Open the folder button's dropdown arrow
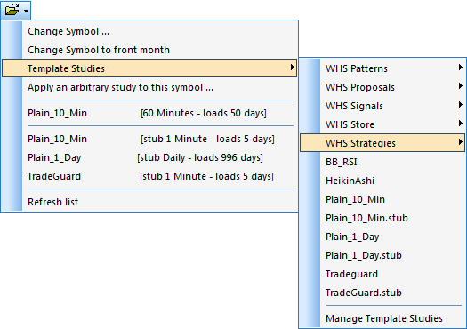467x329 pixels. point(26,11)
